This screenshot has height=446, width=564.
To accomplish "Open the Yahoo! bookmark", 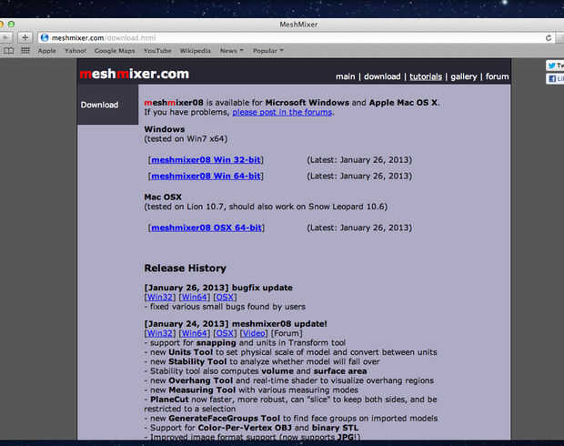I will click(x=76, y=51).
